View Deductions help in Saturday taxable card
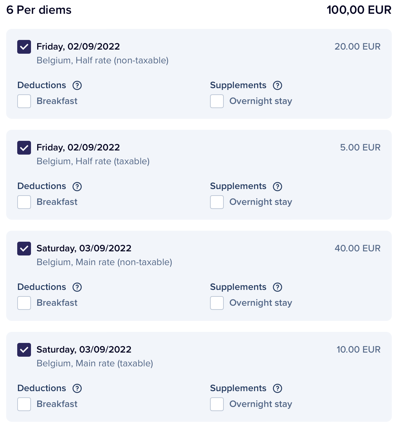398x429 pixels. [77, 388]
